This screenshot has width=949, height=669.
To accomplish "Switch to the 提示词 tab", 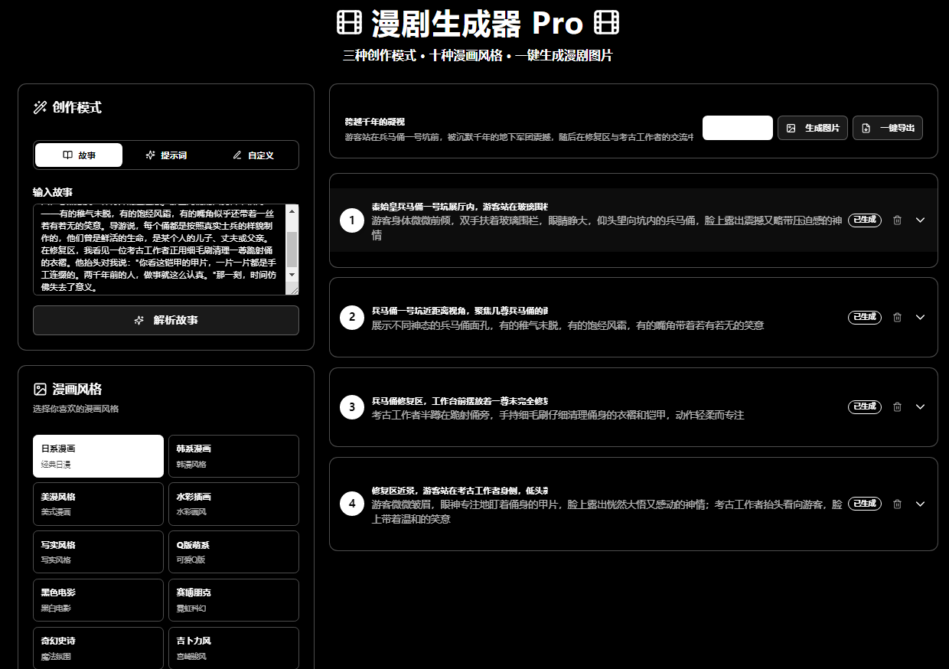I will pos(165,155).
